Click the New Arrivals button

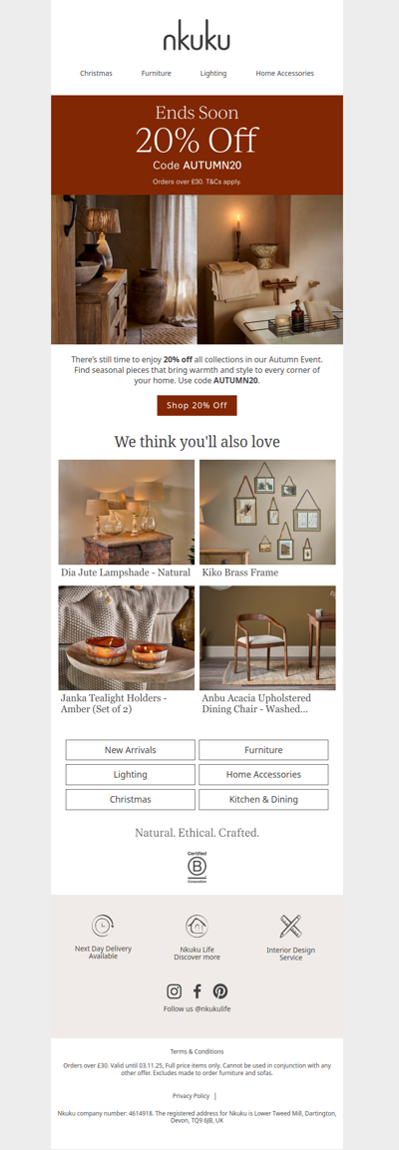pyautogui.click(x=131, y=750)
